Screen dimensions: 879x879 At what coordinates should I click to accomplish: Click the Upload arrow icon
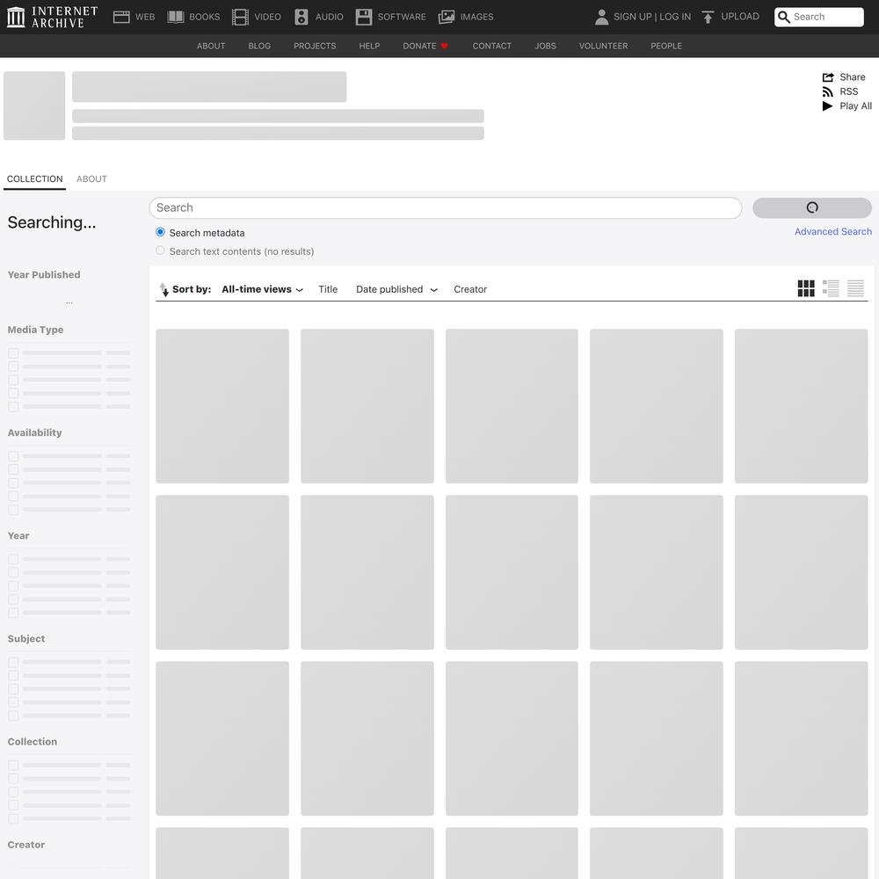[x=708, y=17]
